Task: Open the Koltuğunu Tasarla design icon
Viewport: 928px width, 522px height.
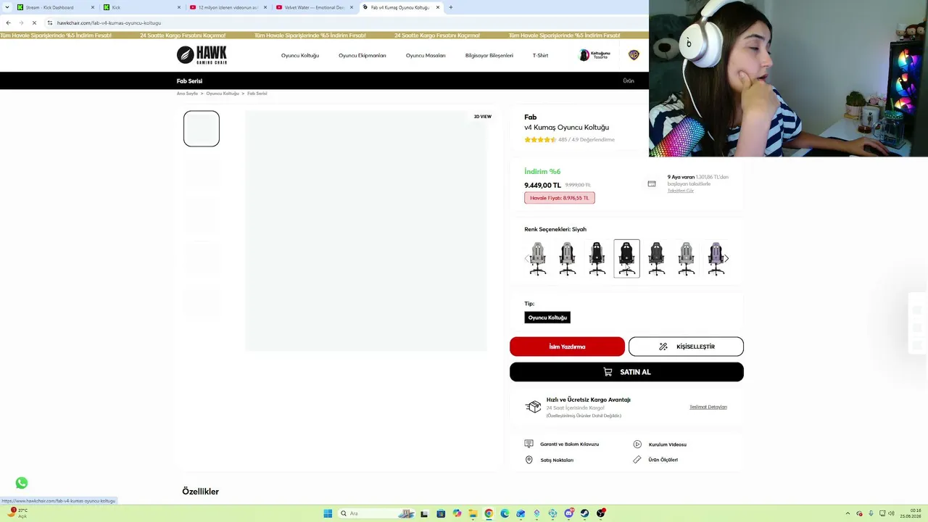Action: (x=594, y=55)
